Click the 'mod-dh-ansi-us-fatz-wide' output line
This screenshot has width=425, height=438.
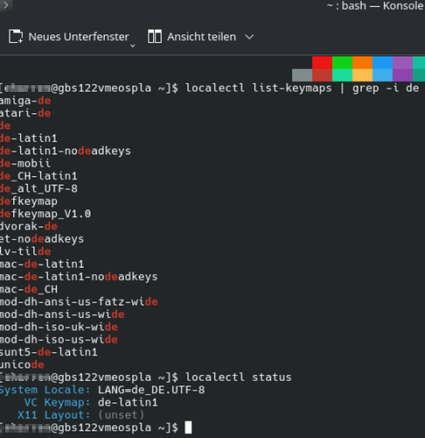tap(79, 301)
